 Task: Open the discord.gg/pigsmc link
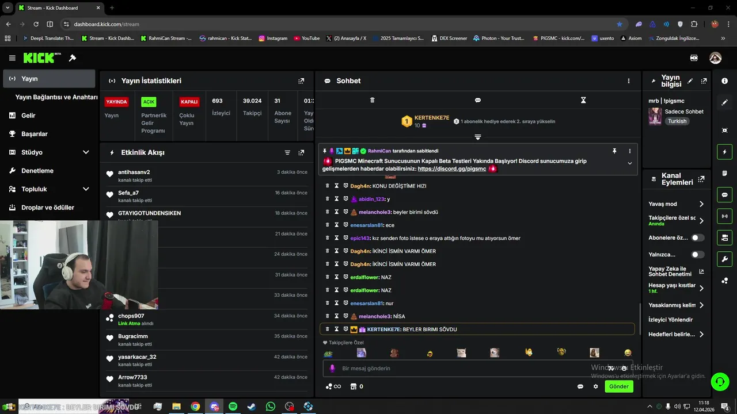(x=452, y=169)
